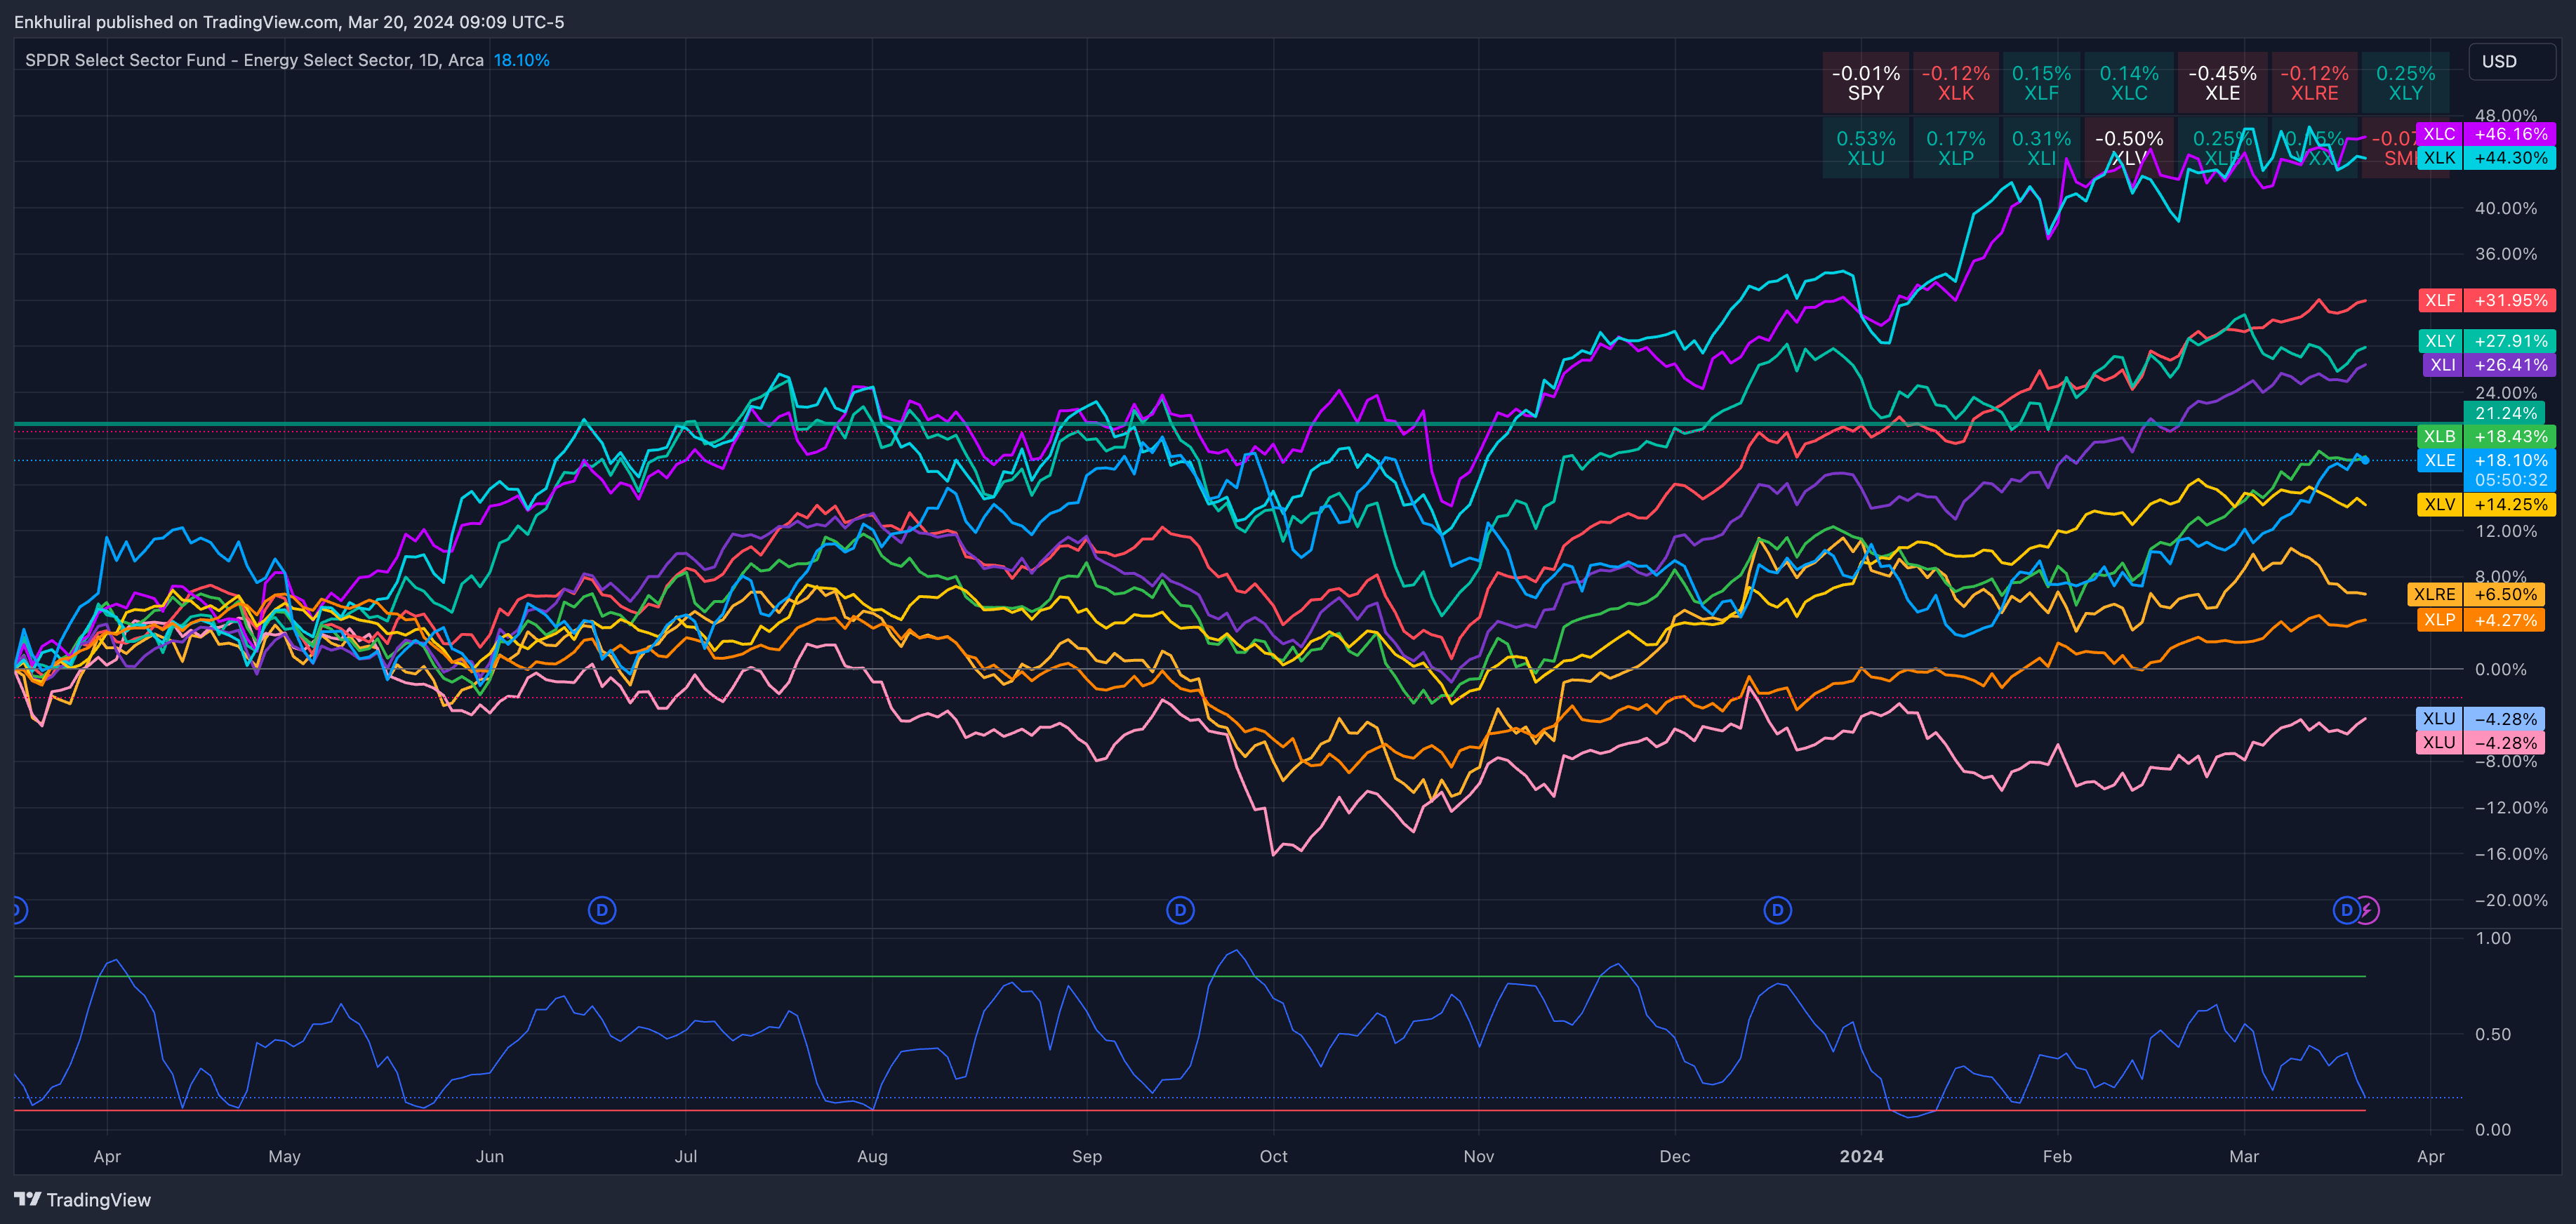2576x1224 pixels.
Task: Click the dividend marker in mid-December
Action: pos(1777,910)
